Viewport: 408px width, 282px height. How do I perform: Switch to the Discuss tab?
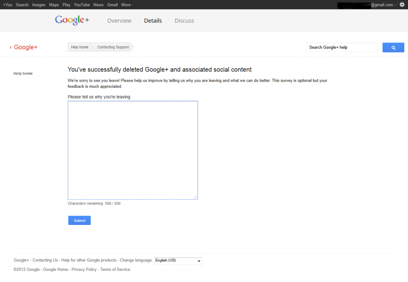(184, 21)
